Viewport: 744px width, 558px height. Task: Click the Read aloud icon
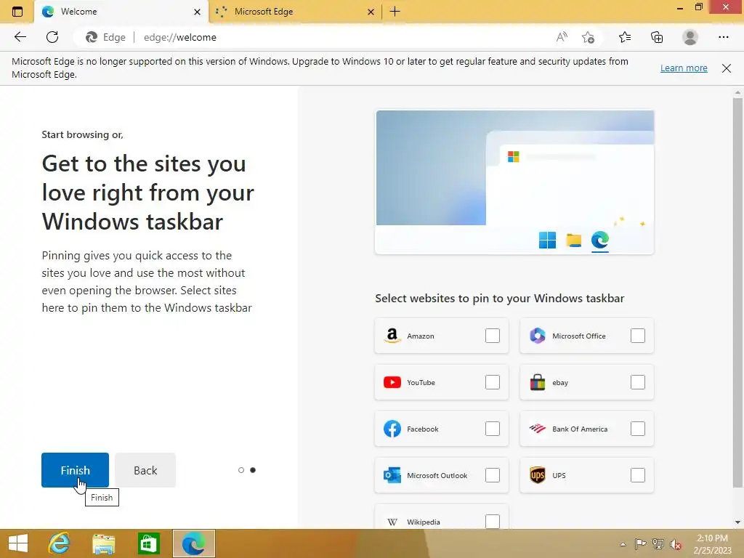(x=562, y=37)
